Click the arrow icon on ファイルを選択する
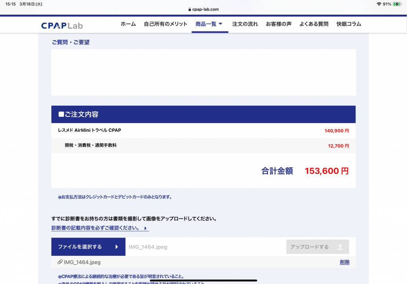Viewport: 407px width, 284px height. click(117, 247)
